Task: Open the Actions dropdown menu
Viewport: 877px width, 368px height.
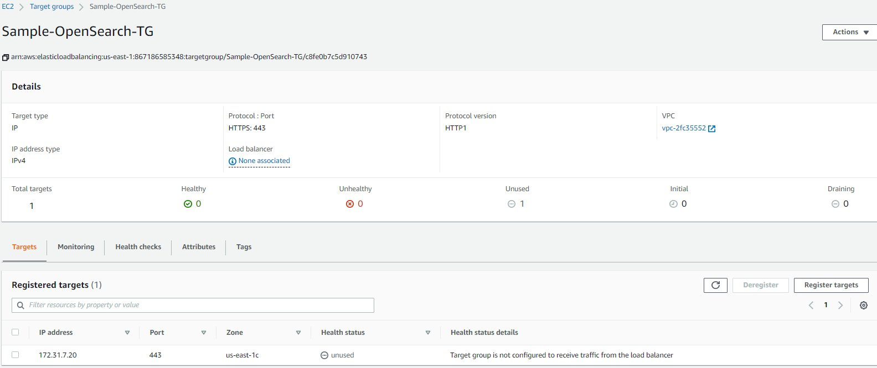Action: (x=850, y=33)
